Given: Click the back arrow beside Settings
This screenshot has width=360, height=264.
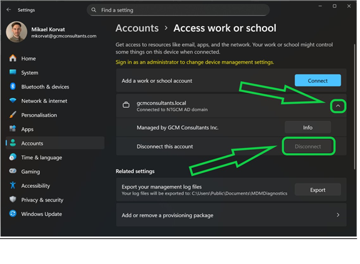Looking at the screenshot, I should pos(9,9).
